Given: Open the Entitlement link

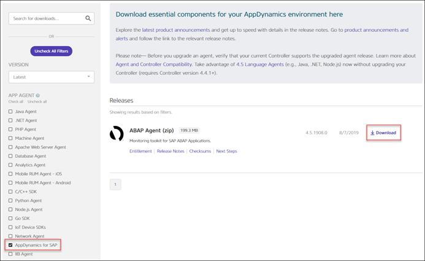Looking at the screenshot, I should (140, 151).
